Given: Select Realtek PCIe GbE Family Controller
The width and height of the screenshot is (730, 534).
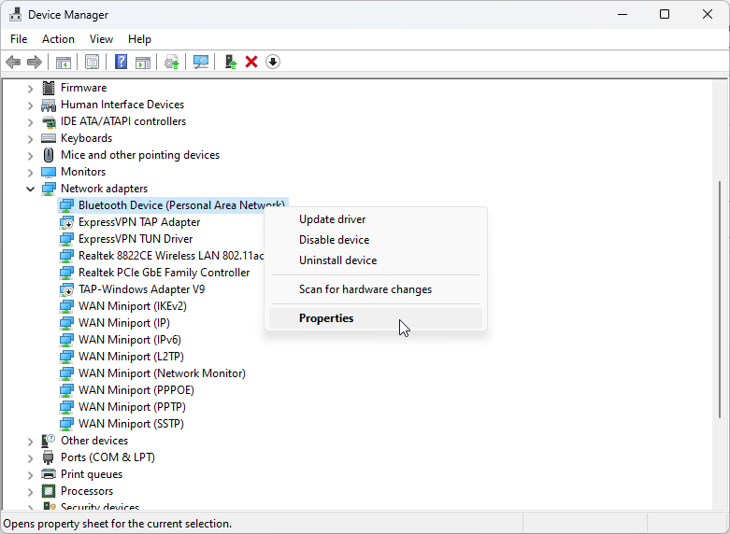Looking at the screenshot, I should tap(164, 273).
